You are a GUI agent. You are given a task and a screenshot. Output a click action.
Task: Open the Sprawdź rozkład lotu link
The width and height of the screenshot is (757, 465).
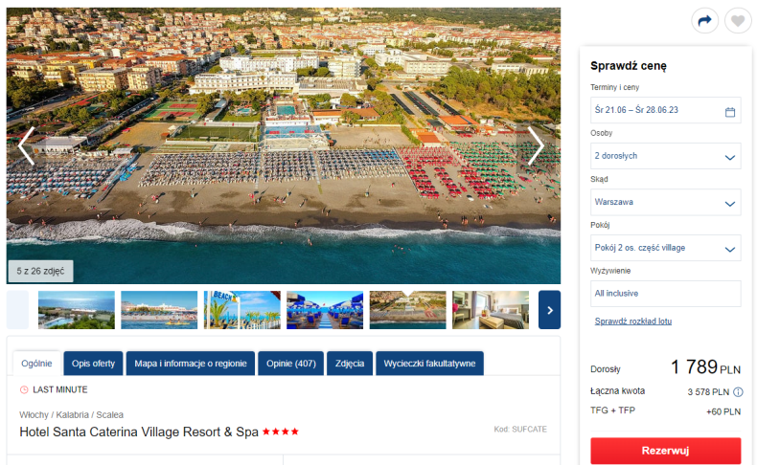click(633, 321)
